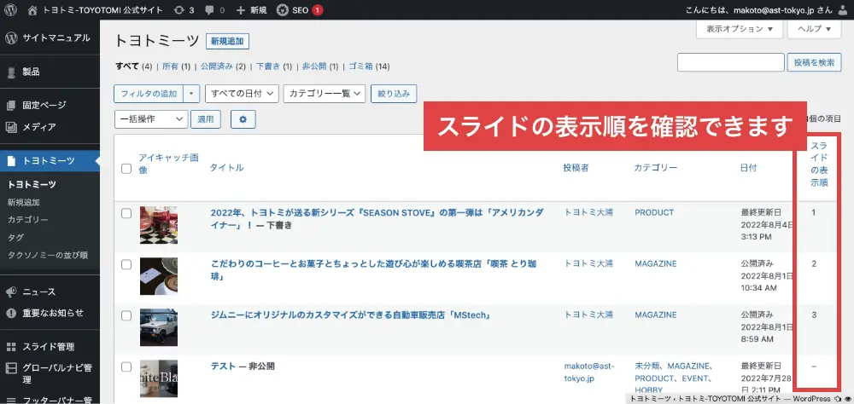Check the SEASON STOVE post checkbox
Image resolution: width=854 pixels, height=404 pixels.
click(x=126, y=213)
